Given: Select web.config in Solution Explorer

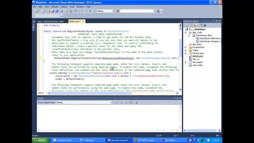Looking at the screenshot, I should (x=197, y=65).
